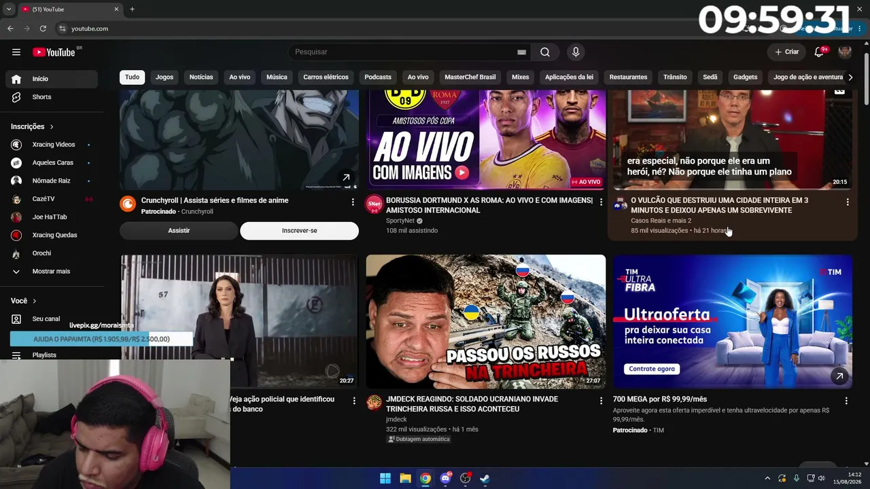
Task: Open the Casos Reais e mais 2 channel link
Action: [x=661, y=221]
